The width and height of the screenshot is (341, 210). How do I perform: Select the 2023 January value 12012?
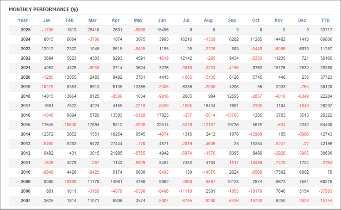pyautogui.click(x=47, y=49)
